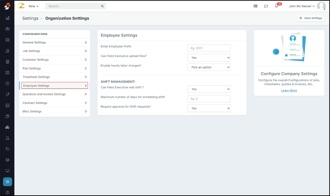Viewport: 330px width, 196px height.
Task: Open 'Can Field Executive edit shift' dropdown
Action: coord(209,89)
